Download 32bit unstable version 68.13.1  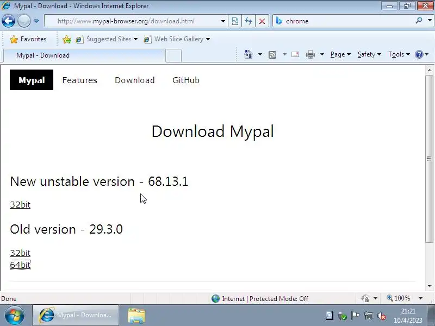(x=20, y=205)
